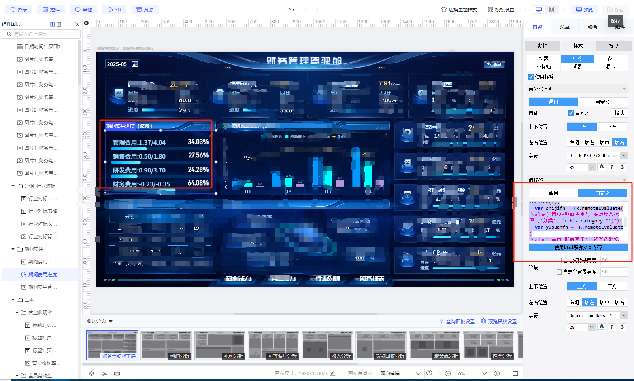Redo the last undone action
Image resolution: width=634 pixels, height=381 pixels.
(304, 9)
